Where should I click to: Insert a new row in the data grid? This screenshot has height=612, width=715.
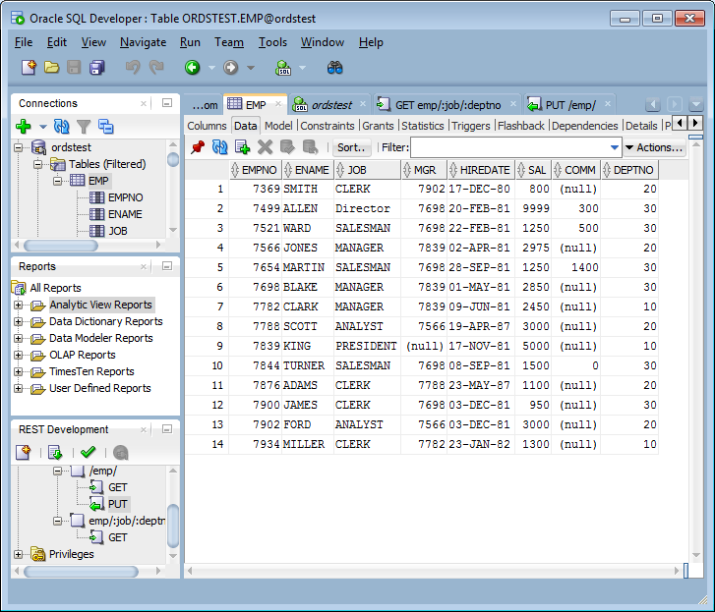(242, 147)
